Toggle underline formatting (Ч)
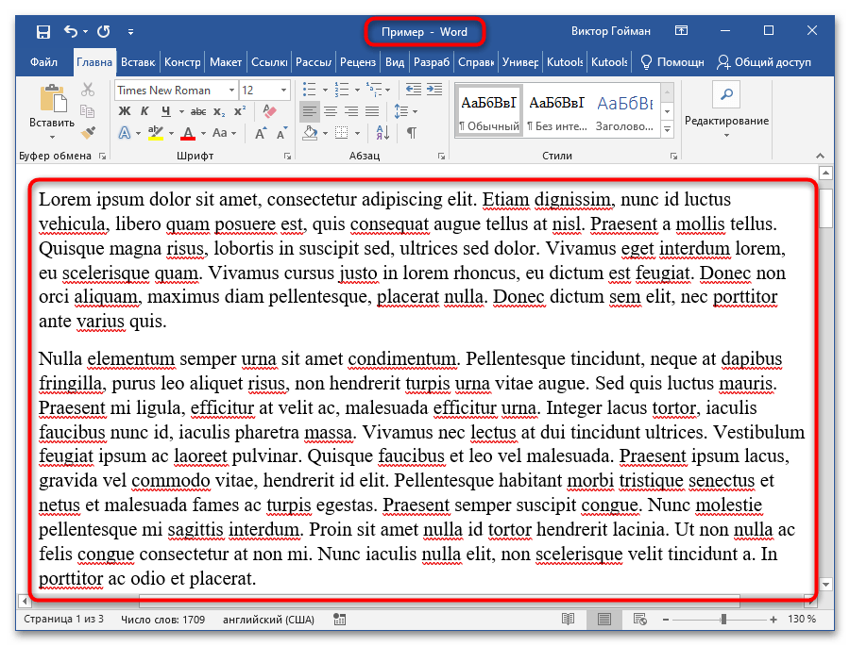 (166, 111)
